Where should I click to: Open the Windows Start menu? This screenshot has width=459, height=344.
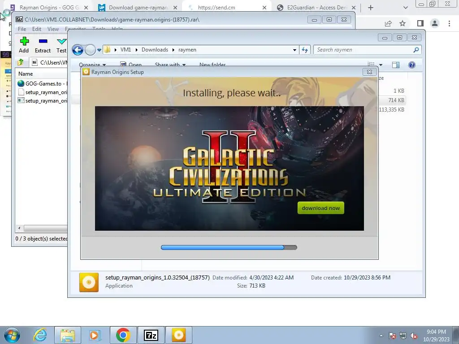tap(12, 335)
